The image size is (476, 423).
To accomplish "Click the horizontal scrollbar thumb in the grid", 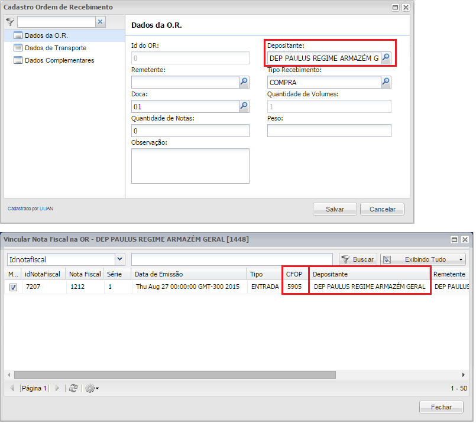I will pyautogui.click(x=175, y=375).
